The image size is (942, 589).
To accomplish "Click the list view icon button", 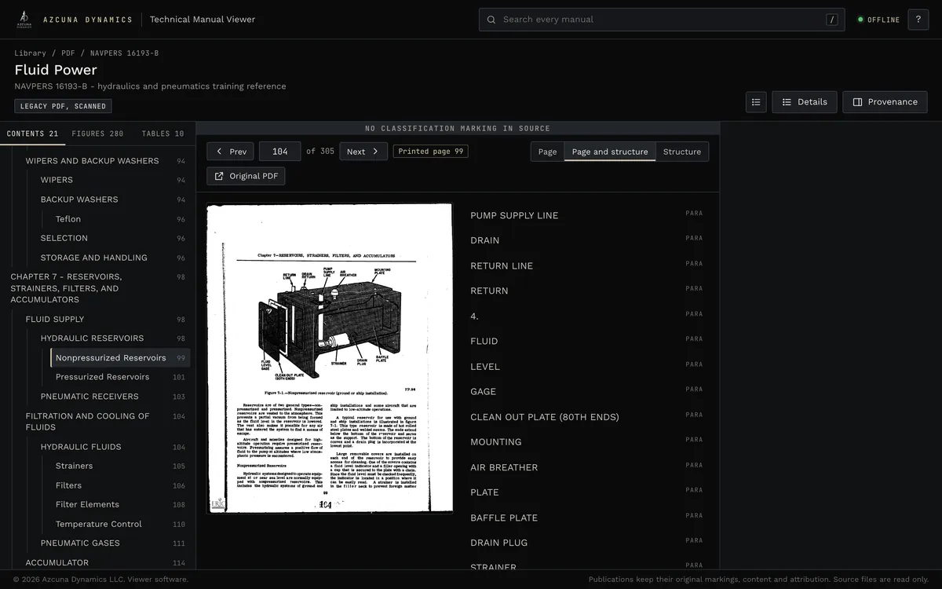I will [x=756, y=102].
